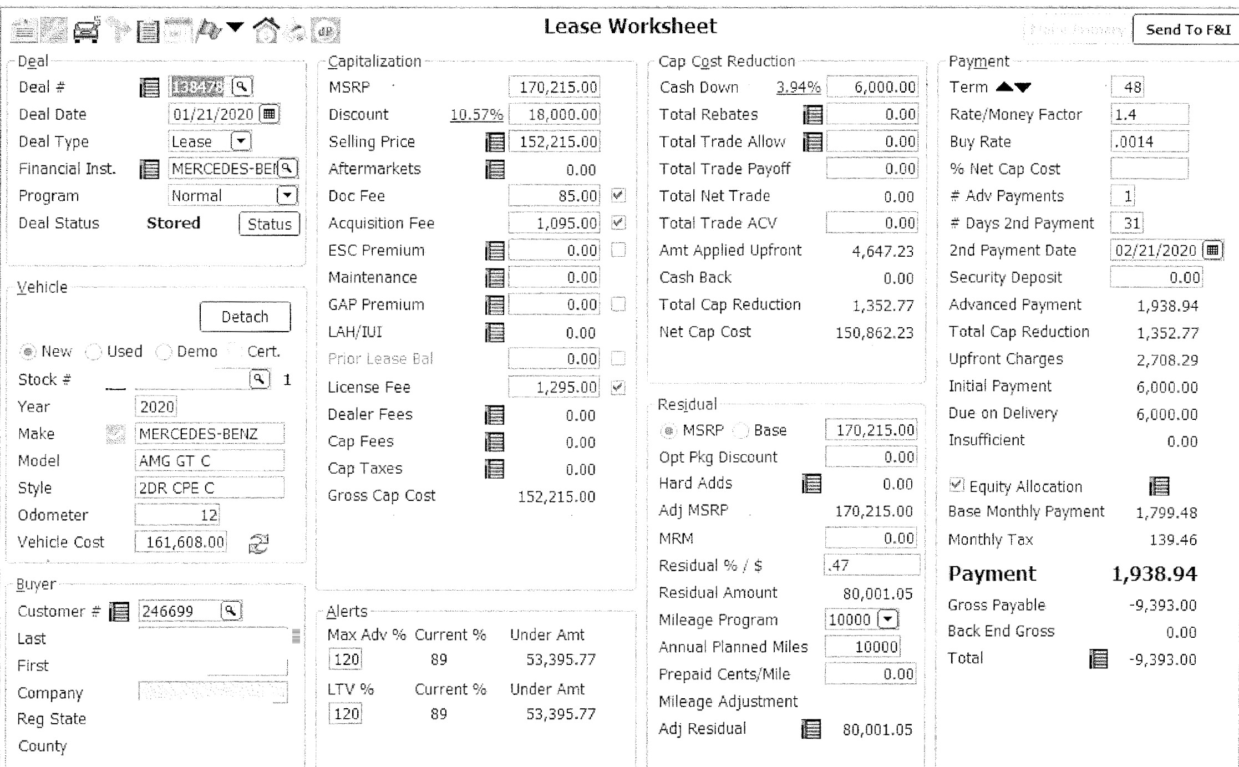The image size is (1239, 767).
Task: Select the Used vehicle radio button
Action: pyautogui.click(x=94, y=352)
